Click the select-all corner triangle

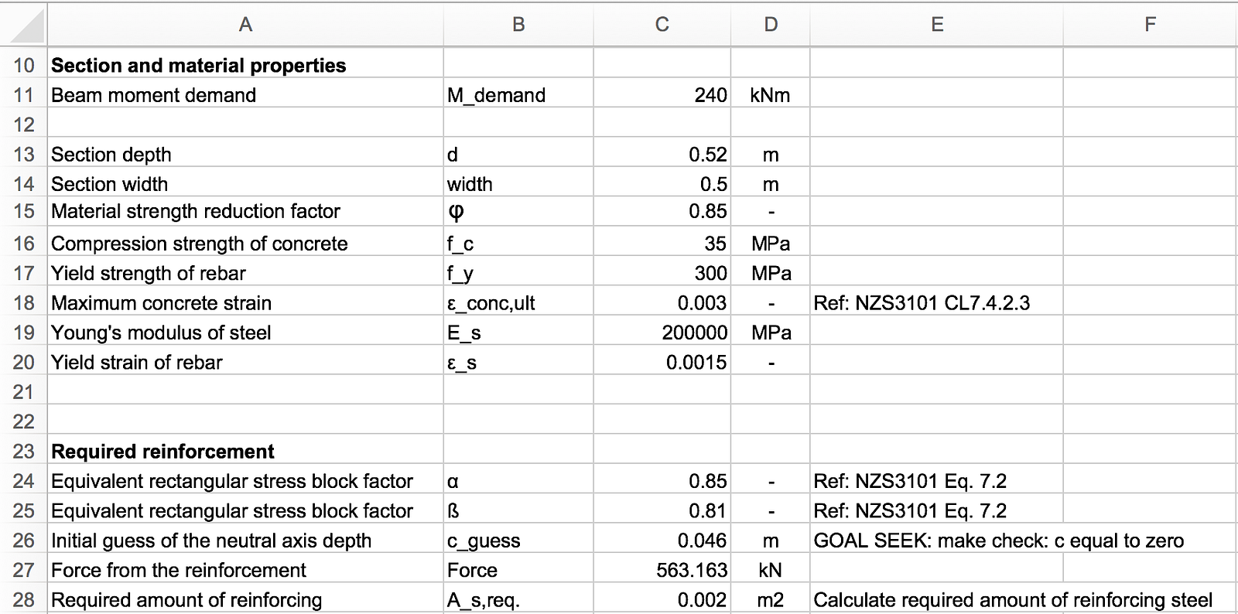(23, 25)
